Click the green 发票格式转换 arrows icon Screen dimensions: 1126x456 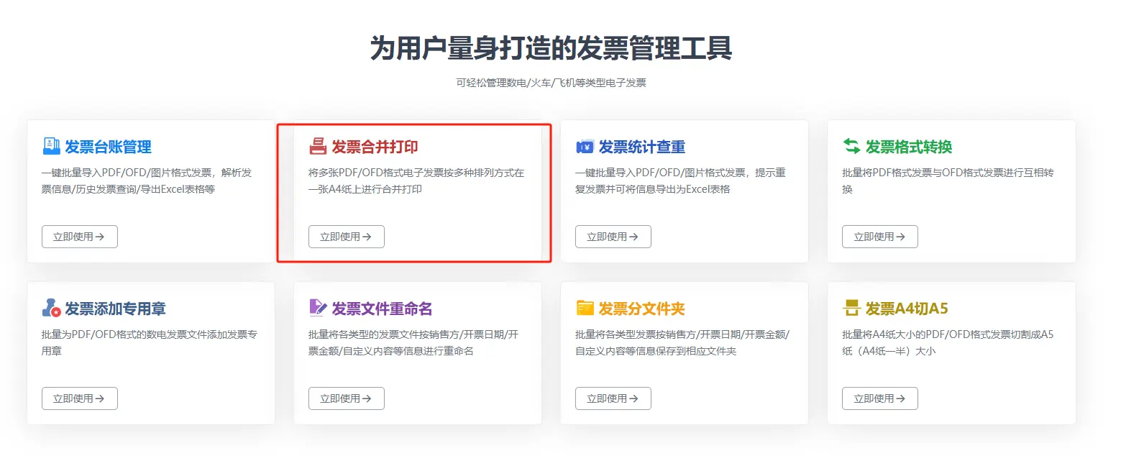[x=851, y=147]
